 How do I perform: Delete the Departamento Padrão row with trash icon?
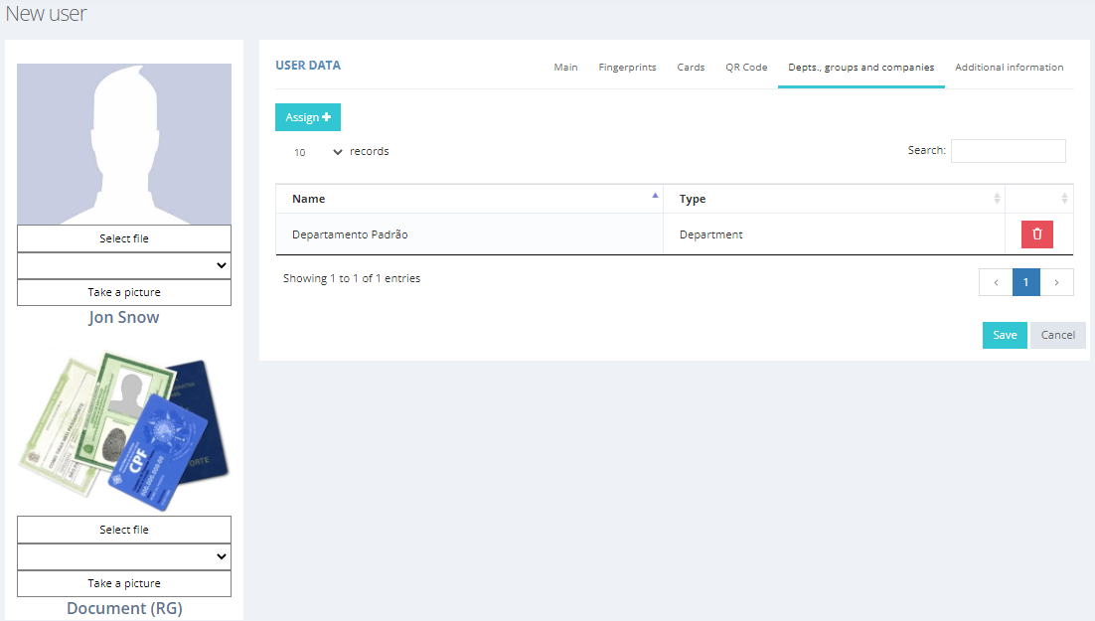click(1036, 234)
